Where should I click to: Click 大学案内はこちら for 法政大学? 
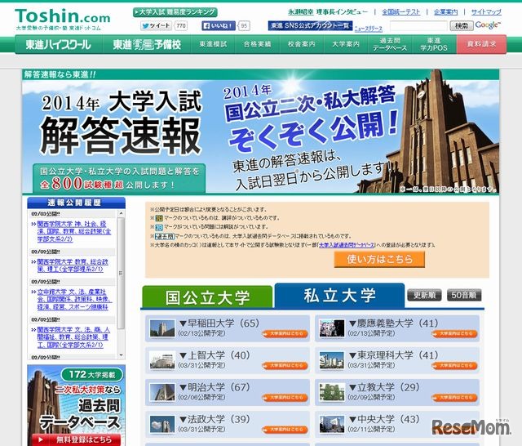pyautogui.click(x=285, y=430)
